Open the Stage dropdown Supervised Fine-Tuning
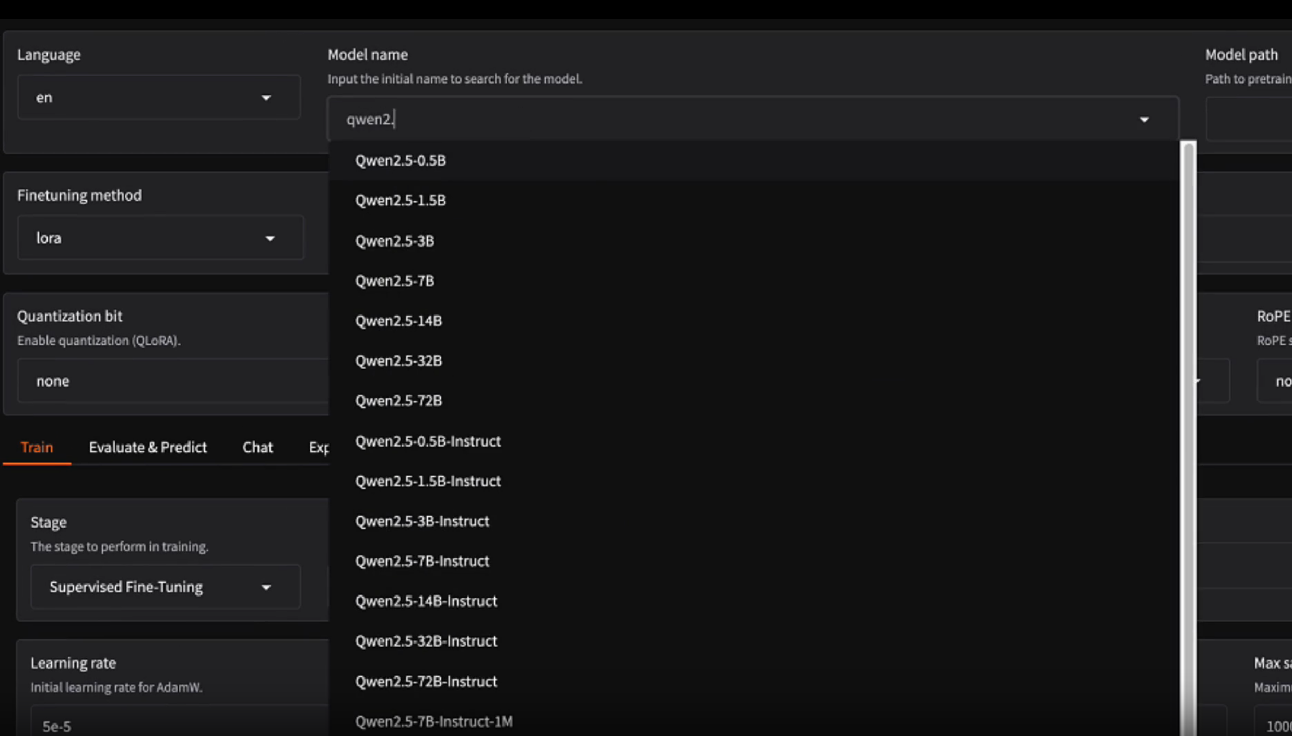Viewport: 1292px width, 736px height. (166, 587)
